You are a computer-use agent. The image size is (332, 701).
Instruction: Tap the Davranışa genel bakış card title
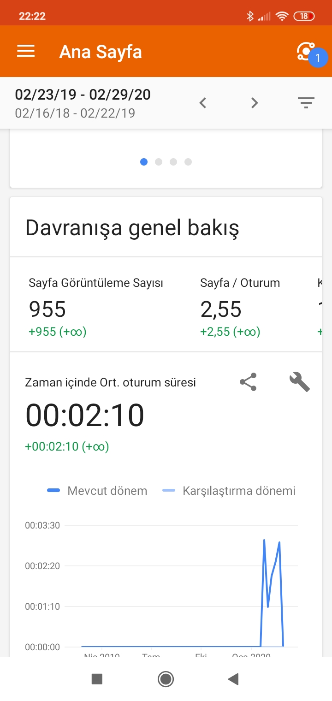pos(132,228)
